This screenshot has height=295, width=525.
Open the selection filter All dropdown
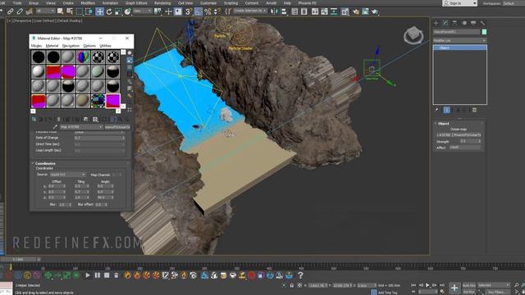(x=45, y=11)
